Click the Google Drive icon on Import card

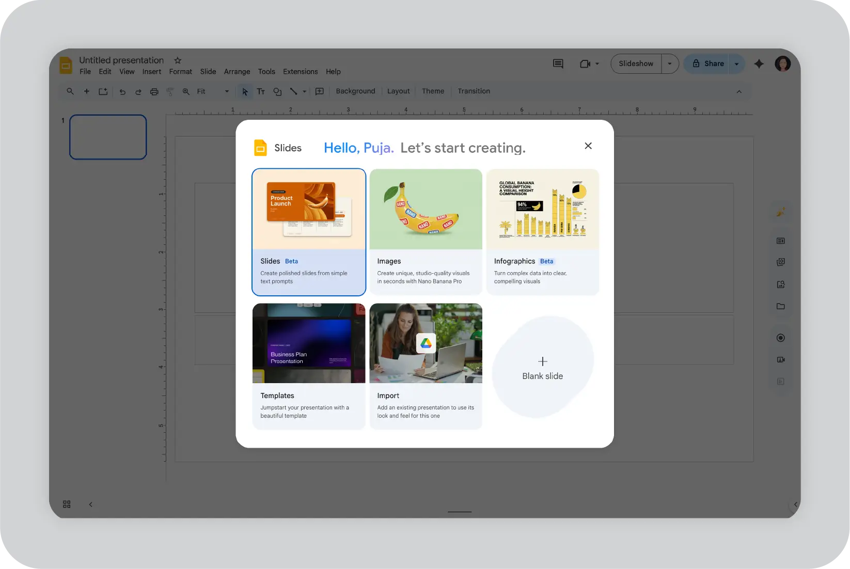point(426,343)
